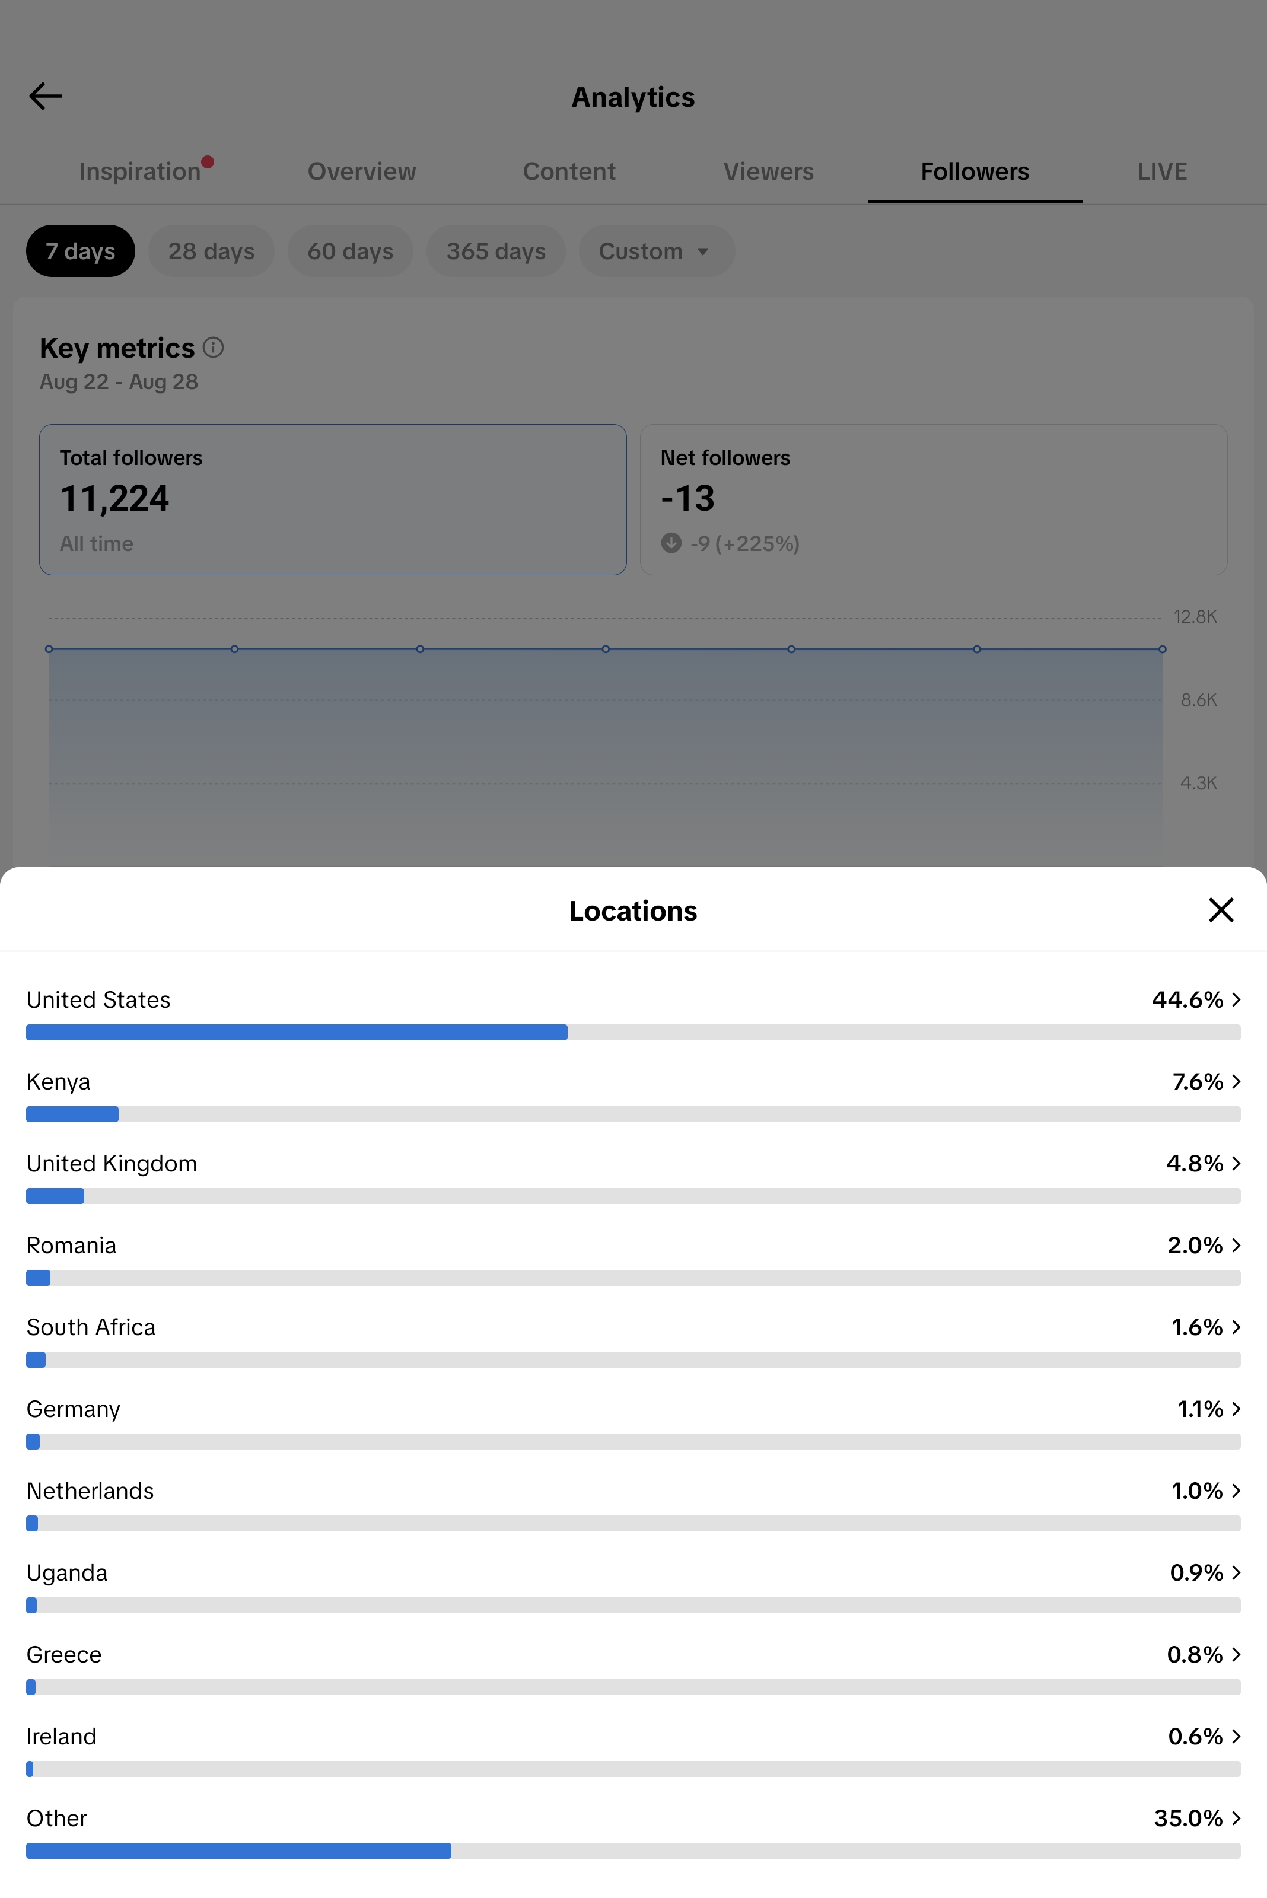Expand United States chevron arrow

[x=1236, y=1001]
